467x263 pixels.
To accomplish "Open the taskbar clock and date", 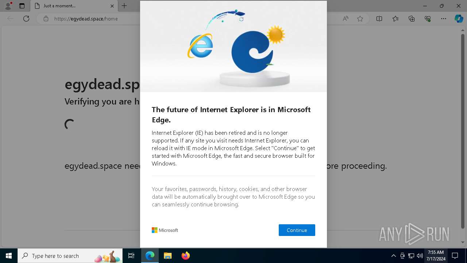I will (x=436, y=256).
